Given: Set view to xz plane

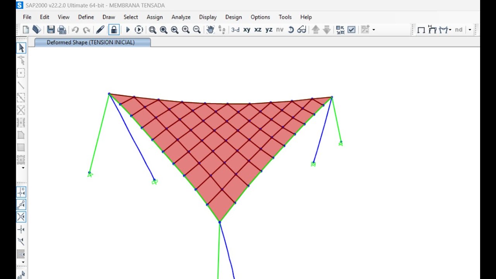Looking at the screenshot, I should click(258, 29).
